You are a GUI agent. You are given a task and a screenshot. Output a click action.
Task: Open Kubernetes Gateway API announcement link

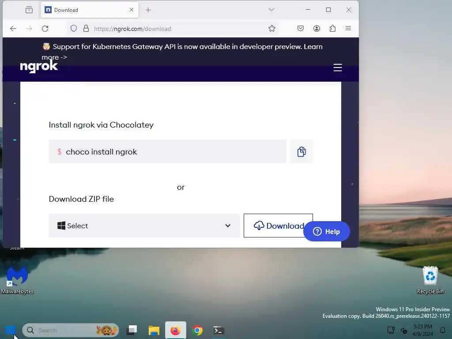point(182,52)
